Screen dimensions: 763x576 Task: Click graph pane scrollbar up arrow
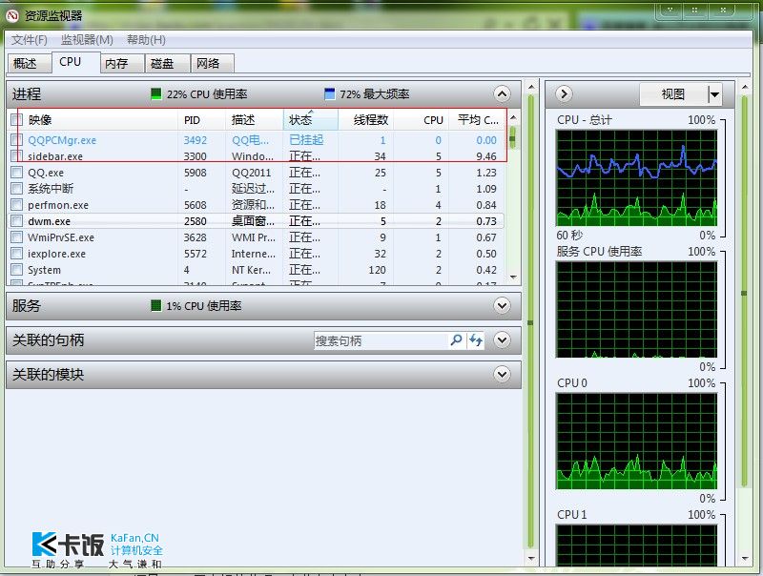point(744,87)
